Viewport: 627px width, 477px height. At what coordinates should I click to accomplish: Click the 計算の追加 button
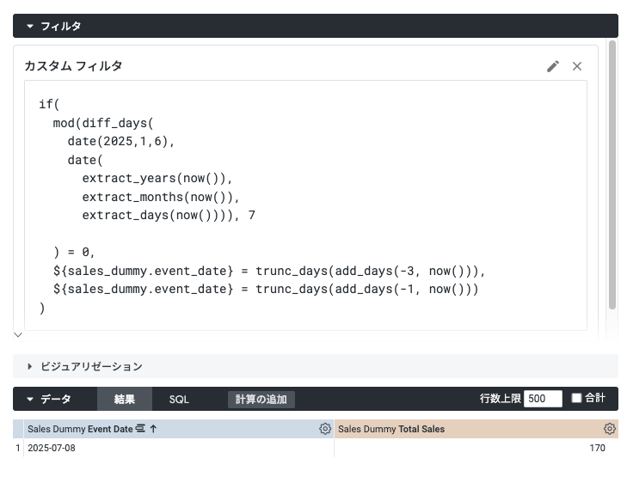click(x=261, y=400)
